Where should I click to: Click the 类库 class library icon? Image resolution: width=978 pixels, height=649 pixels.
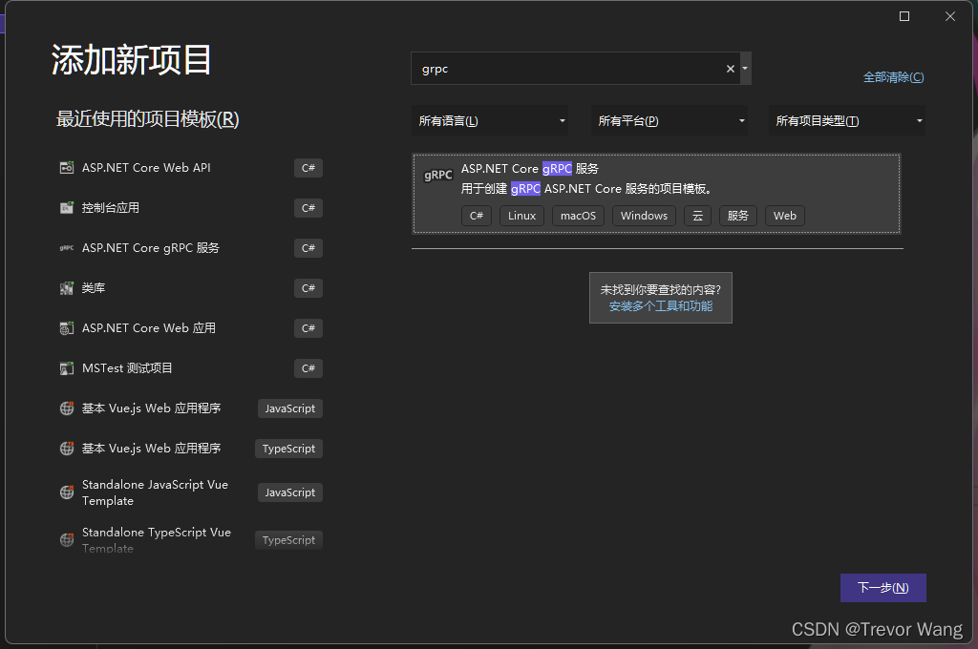(66, 288)
